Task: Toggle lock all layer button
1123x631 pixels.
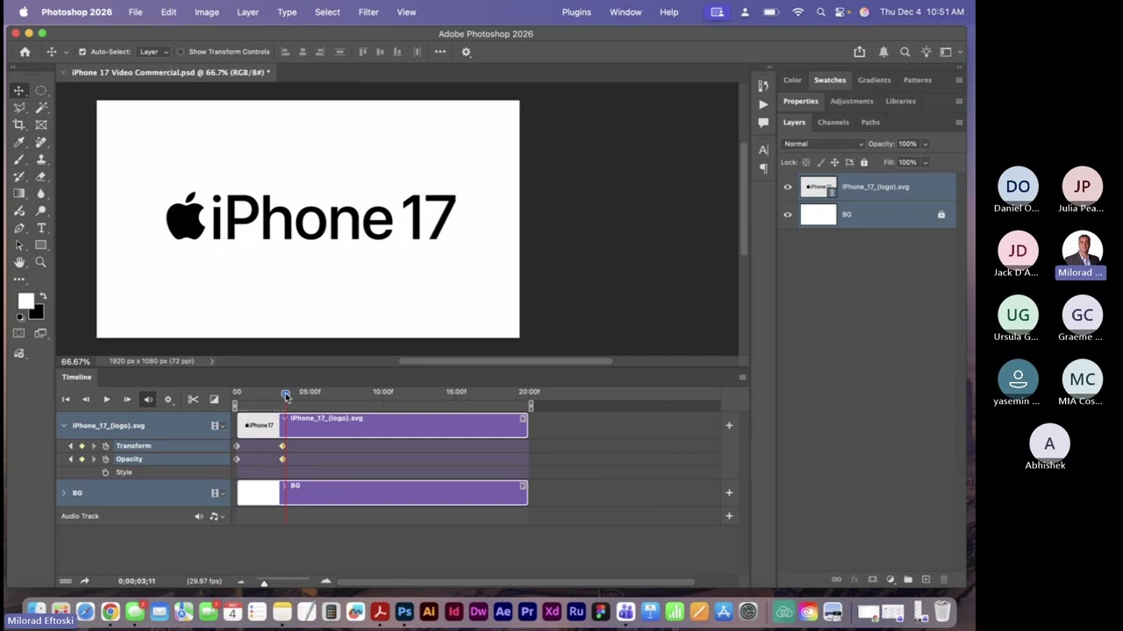Action: click(x=864, y=162)
